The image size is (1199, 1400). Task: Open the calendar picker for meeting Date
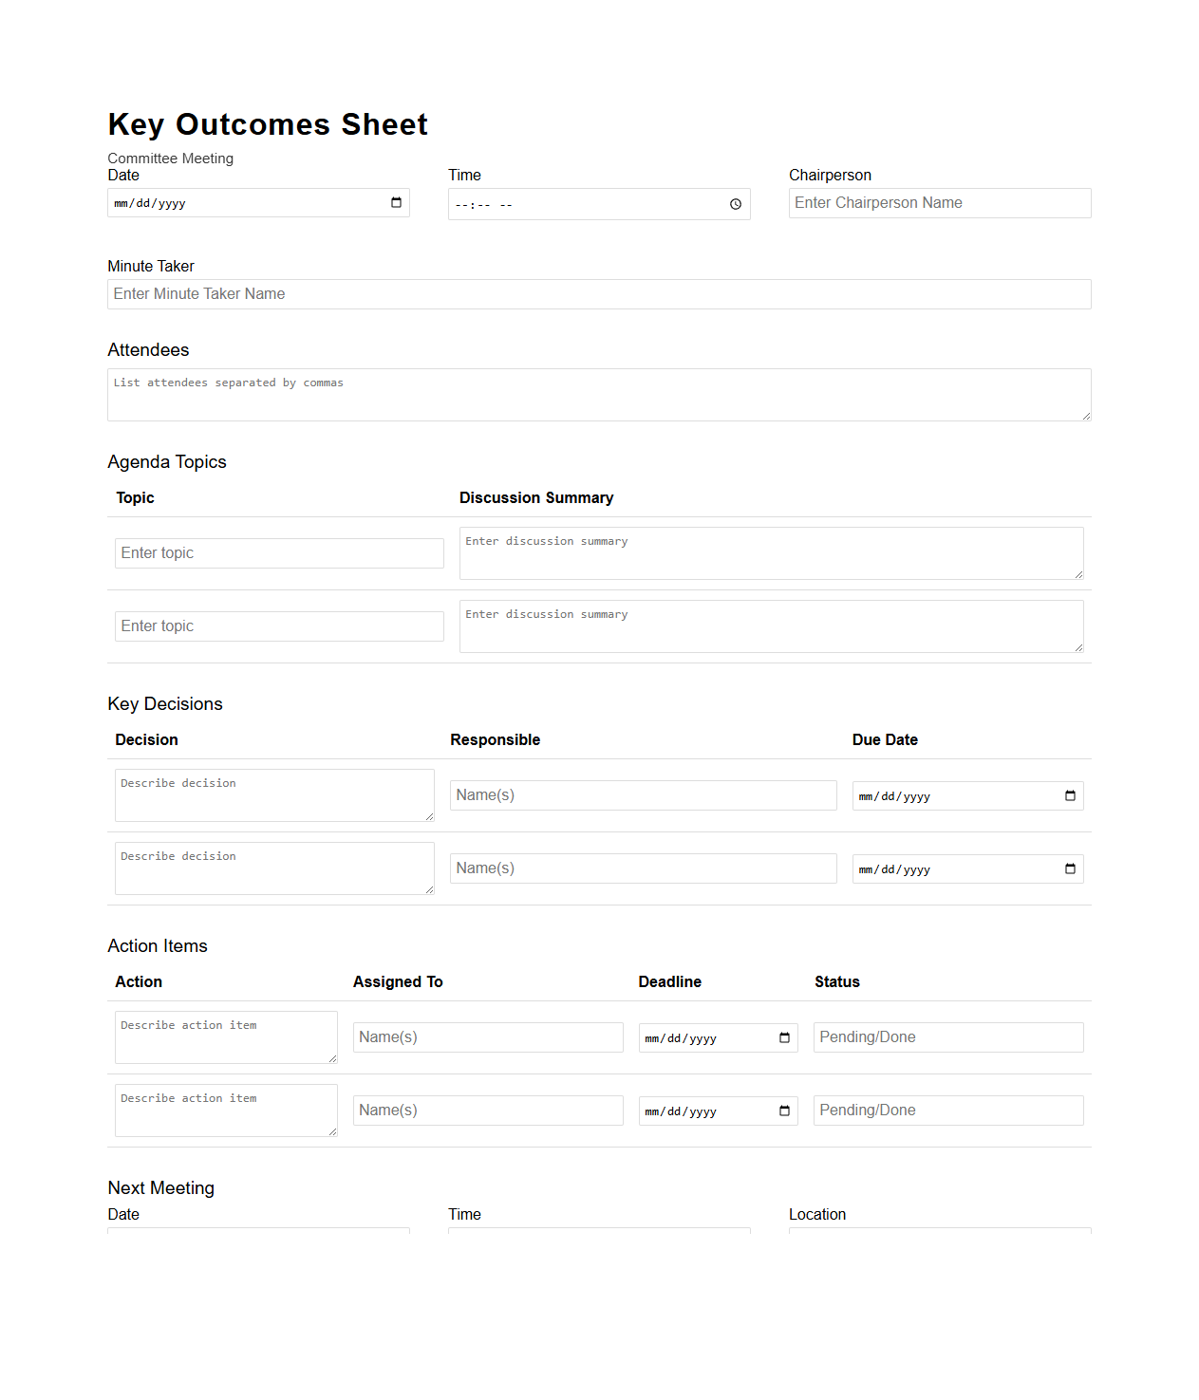coord(395,202)
